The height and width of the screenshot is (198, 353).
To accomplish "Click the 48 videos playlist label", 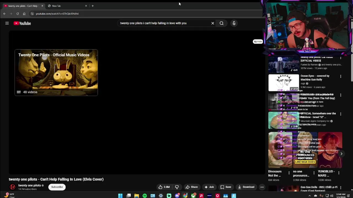I will coord(30,92).
